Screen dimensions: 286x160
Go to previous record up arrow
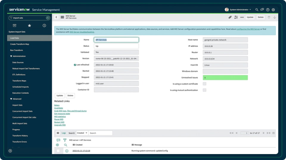[269, 17]
